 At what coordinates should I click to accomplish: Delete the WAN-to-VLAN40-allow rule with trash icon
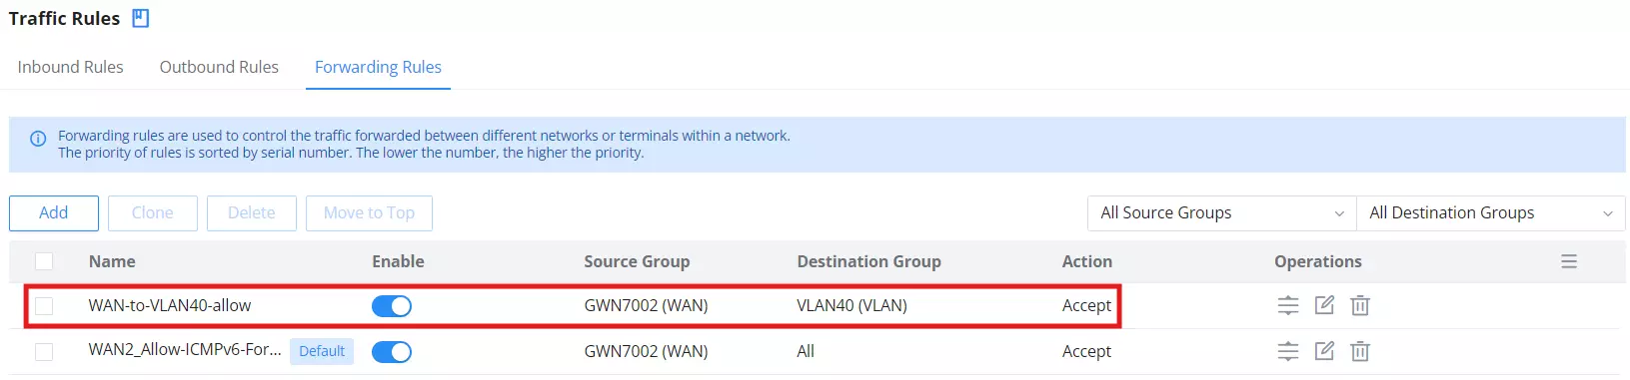point(1360,305)
